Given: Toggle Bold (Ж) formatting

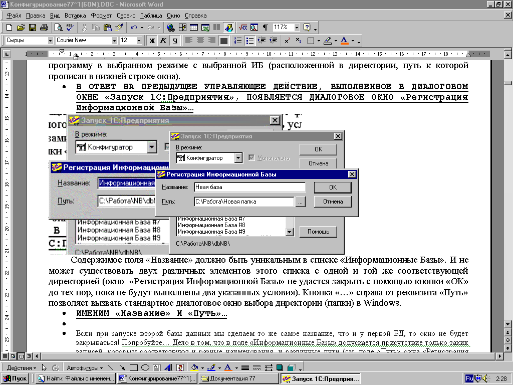Looking at the screenshot, I should point(152,41).
